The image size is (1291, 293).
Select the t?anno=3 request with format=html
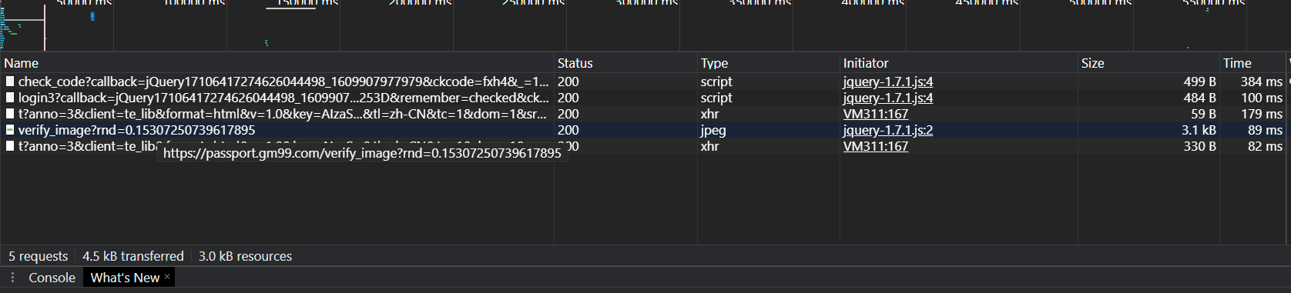(x=645, y=114)
